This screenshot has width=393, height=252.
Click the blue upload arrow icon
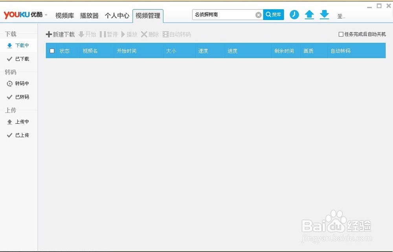pos(309,14)
